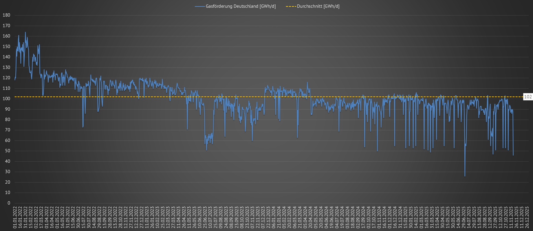The image size is (533, 231).
Task: Click the 150 y-axis value
Action: click(6, 46)
